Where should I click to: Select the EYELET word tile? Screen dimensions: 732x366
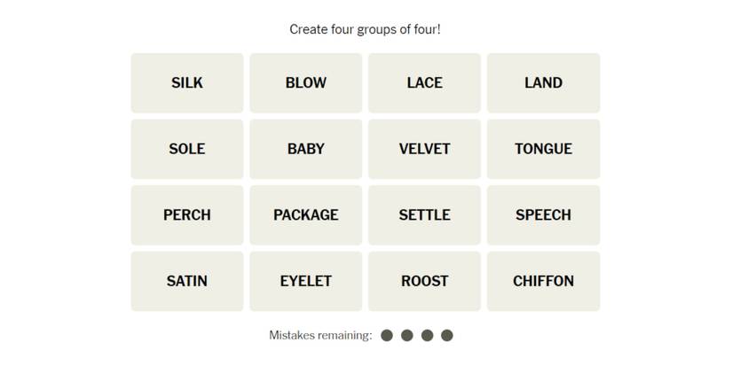[x=306, y=281]
